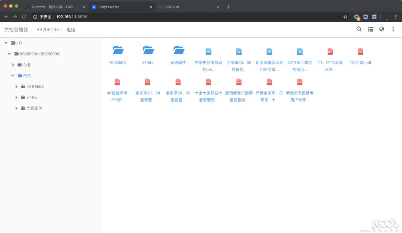Expand the 8145v tree node arrow

click(x=16, y=98)
